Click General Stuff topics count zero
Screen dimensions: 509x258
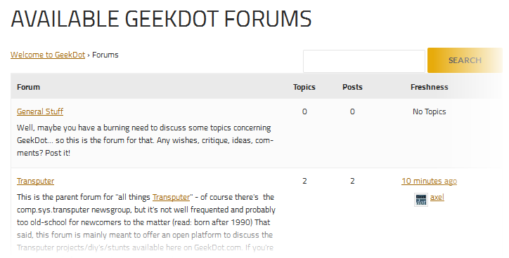(304, 111)
